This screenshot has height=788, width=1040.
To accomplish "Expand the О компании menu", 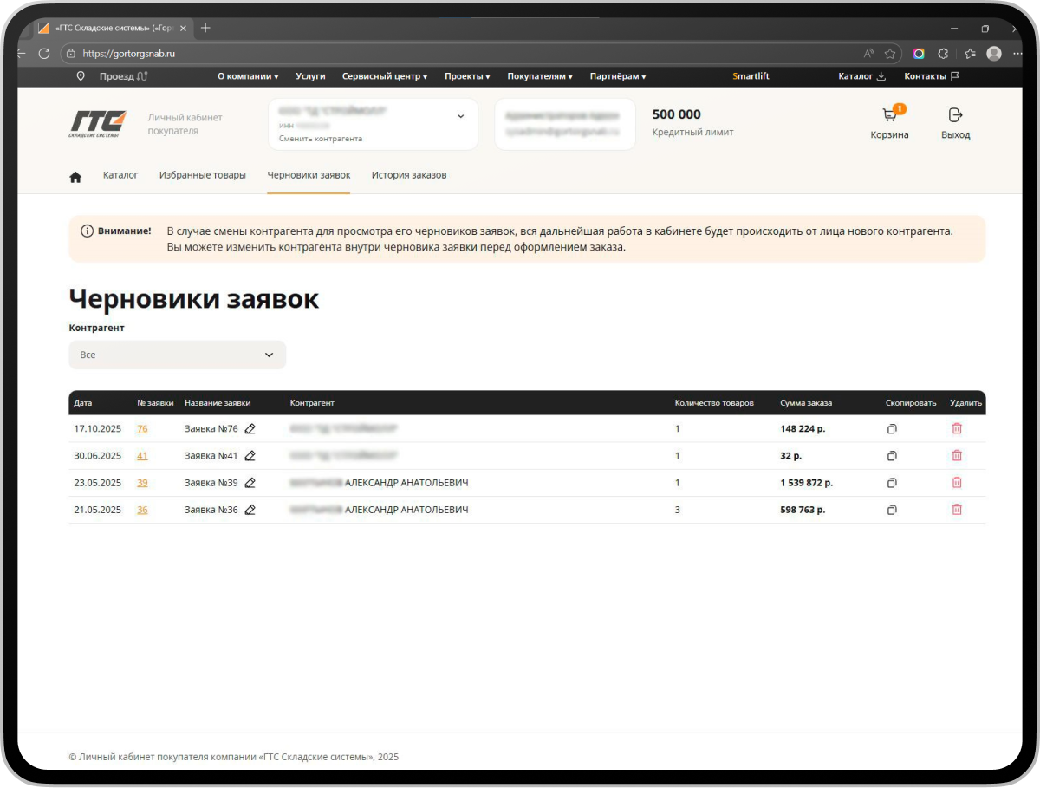I will pyautogui.click(x=247, y=76).
